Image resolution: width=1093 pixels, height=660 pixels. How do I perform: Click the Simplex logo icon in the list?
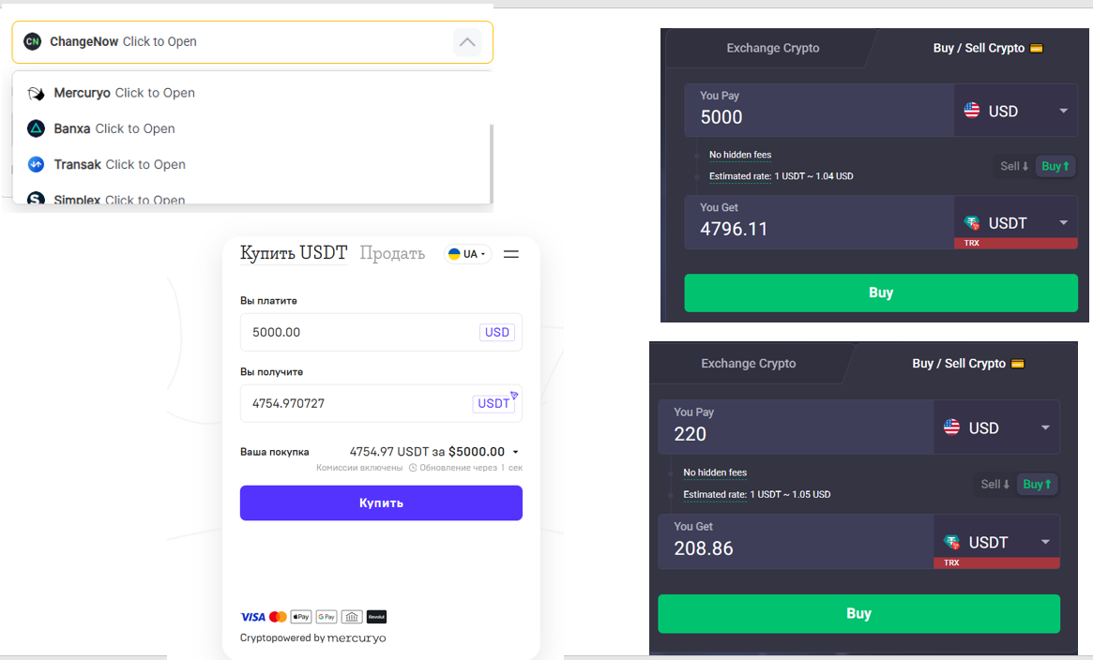click(x=36, y=199)
